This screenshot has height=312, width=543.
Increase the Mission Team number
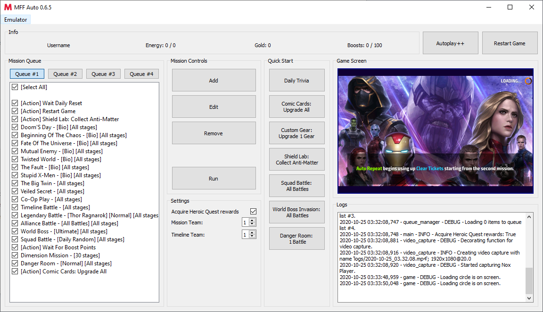(252, 220)
